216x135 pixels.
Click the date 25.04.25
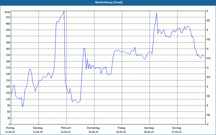(121, 132)
